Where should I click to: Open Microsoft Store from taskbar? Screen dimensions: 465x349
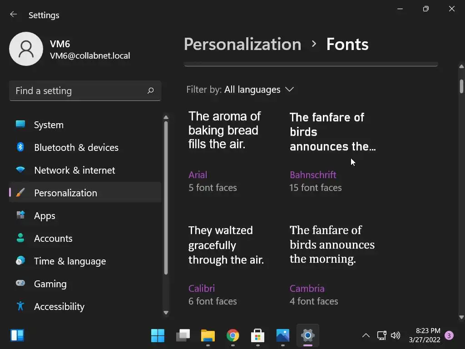(x=258, y=336)
